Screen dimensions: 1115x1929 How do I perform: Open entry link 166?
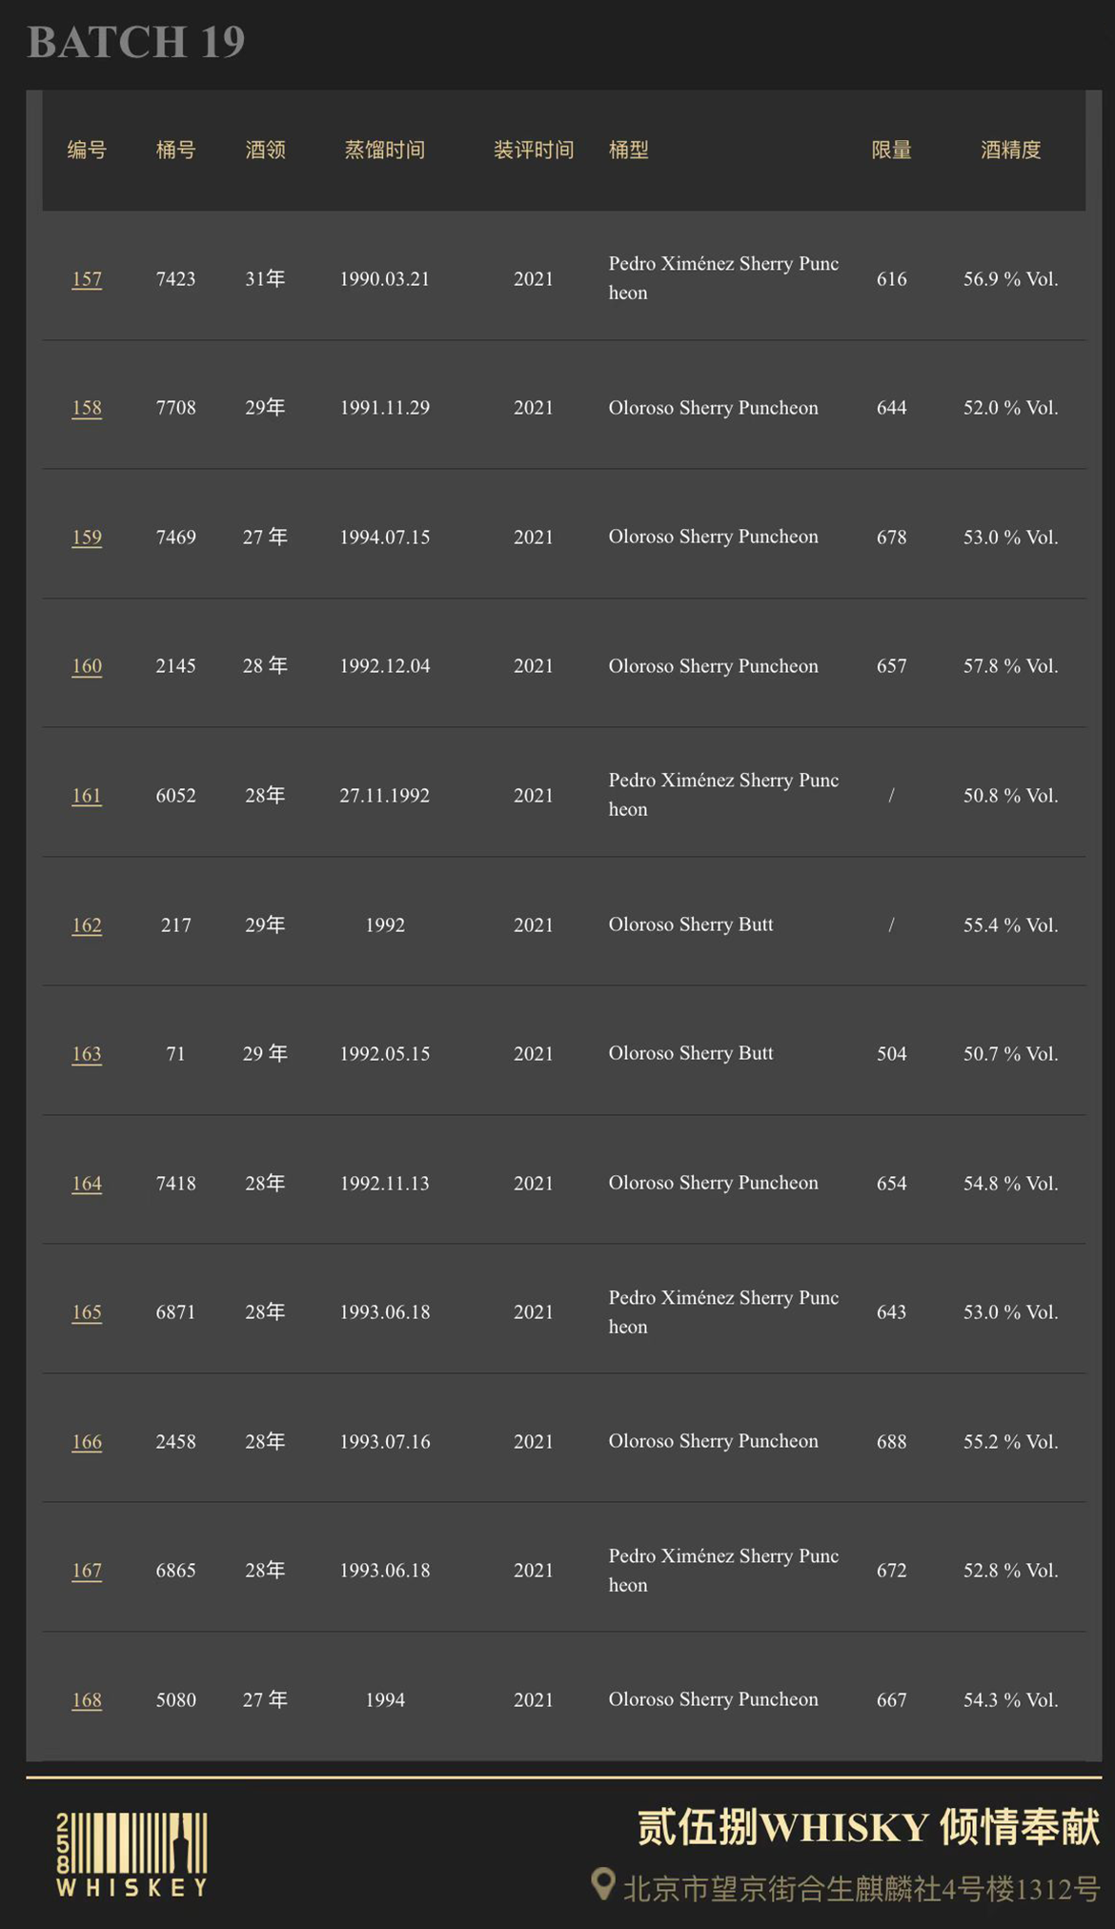pyautogui.click(x=87, y=1442)
